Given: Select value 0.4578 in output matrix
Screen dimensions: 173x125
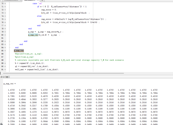Looking at the screenshot, I should point(44,96).
